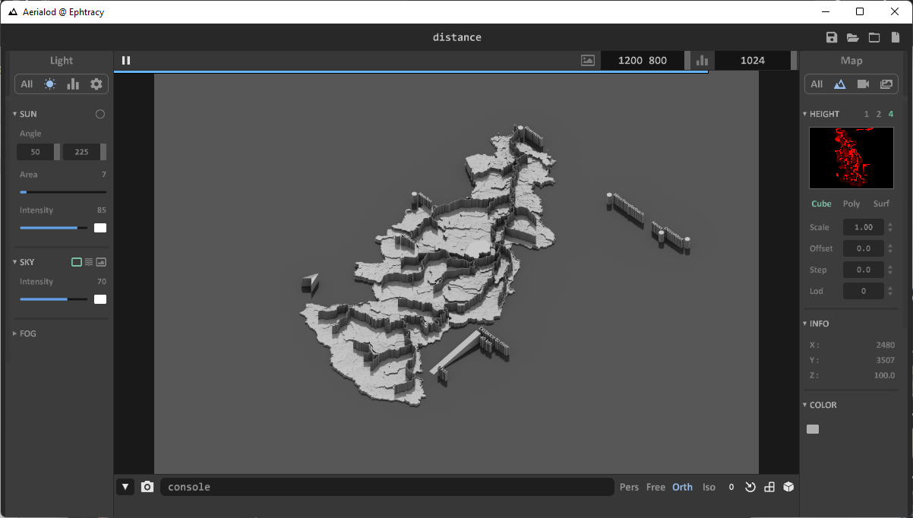Viewport: 913px width, 518px height.
Task: Click the screenshot camera icon near console
Action: (x=147, y=486)
